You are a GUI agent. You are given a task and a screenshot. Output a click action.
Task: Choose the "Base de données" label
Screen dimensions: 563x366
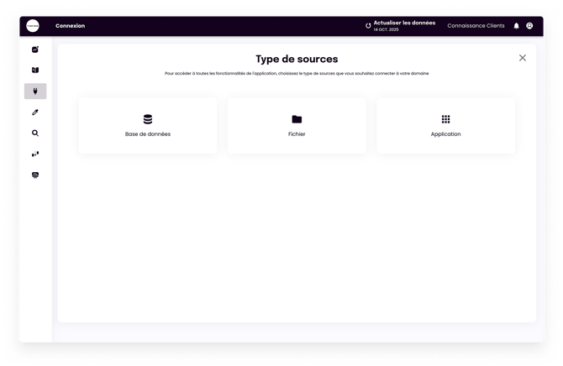[x=148, y=134]
